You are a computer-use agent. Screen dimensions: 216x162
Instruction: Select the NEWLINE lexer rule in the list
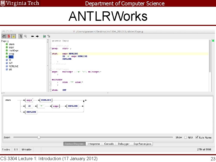[14, 66]
